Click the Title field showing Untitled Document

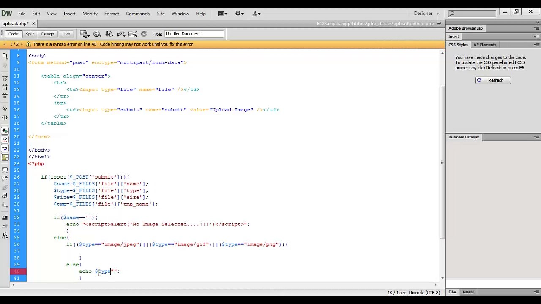tap(194, 34)
